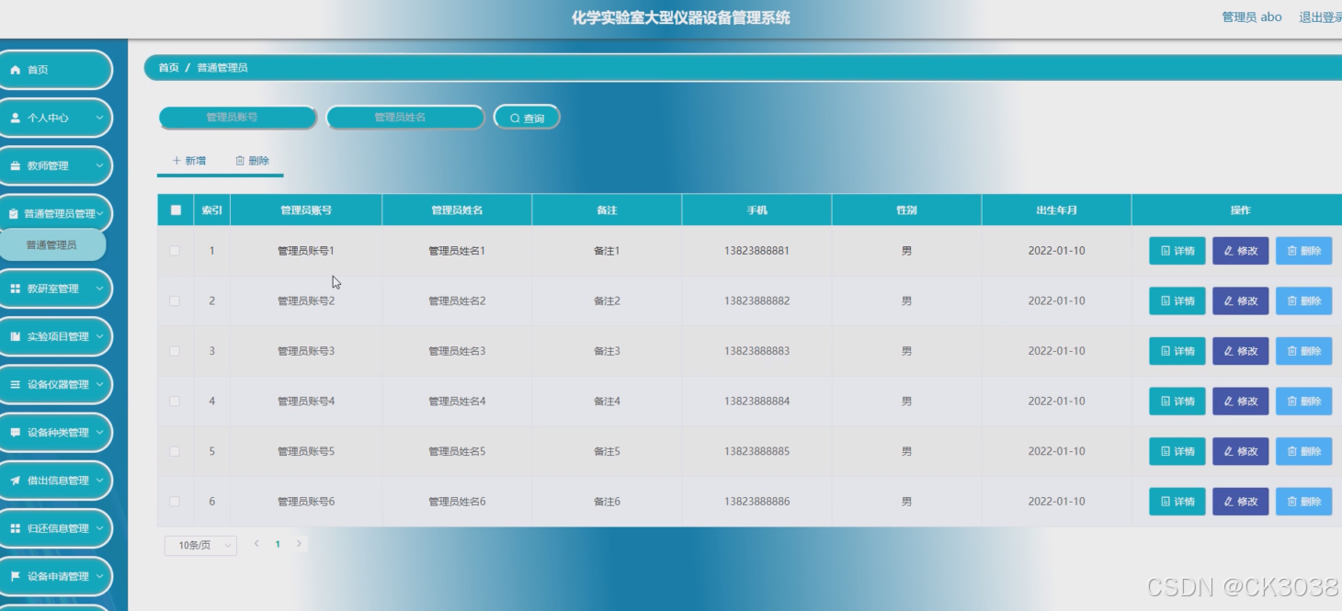The image size is (1342, 611).
Task: Select the 个人中心 person icon
Action: click(x=15, y=118)
